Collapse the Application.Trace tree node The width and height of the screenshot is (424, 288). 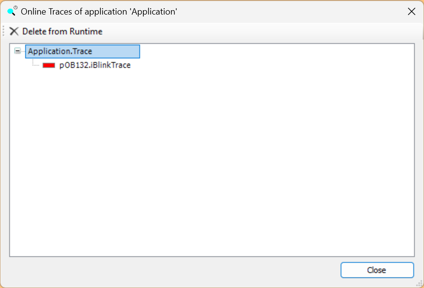(17, 51)
